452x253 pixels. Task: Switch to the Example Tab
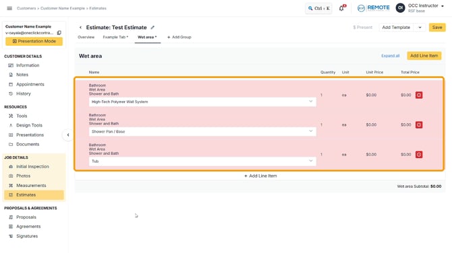pyautogui.click(x=115, y=37)
